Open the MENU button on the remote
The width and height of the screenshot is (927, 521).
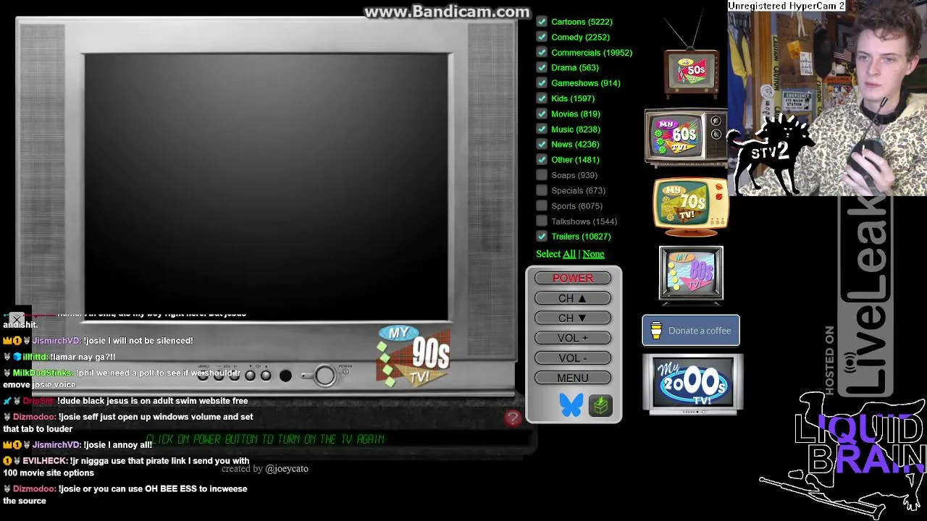pos(572,378)
